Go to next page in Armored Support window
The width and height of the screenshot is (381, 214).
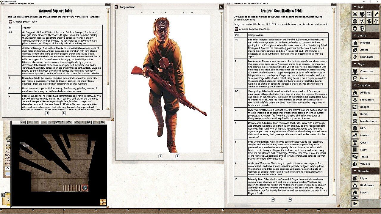[x=64, y=113]
